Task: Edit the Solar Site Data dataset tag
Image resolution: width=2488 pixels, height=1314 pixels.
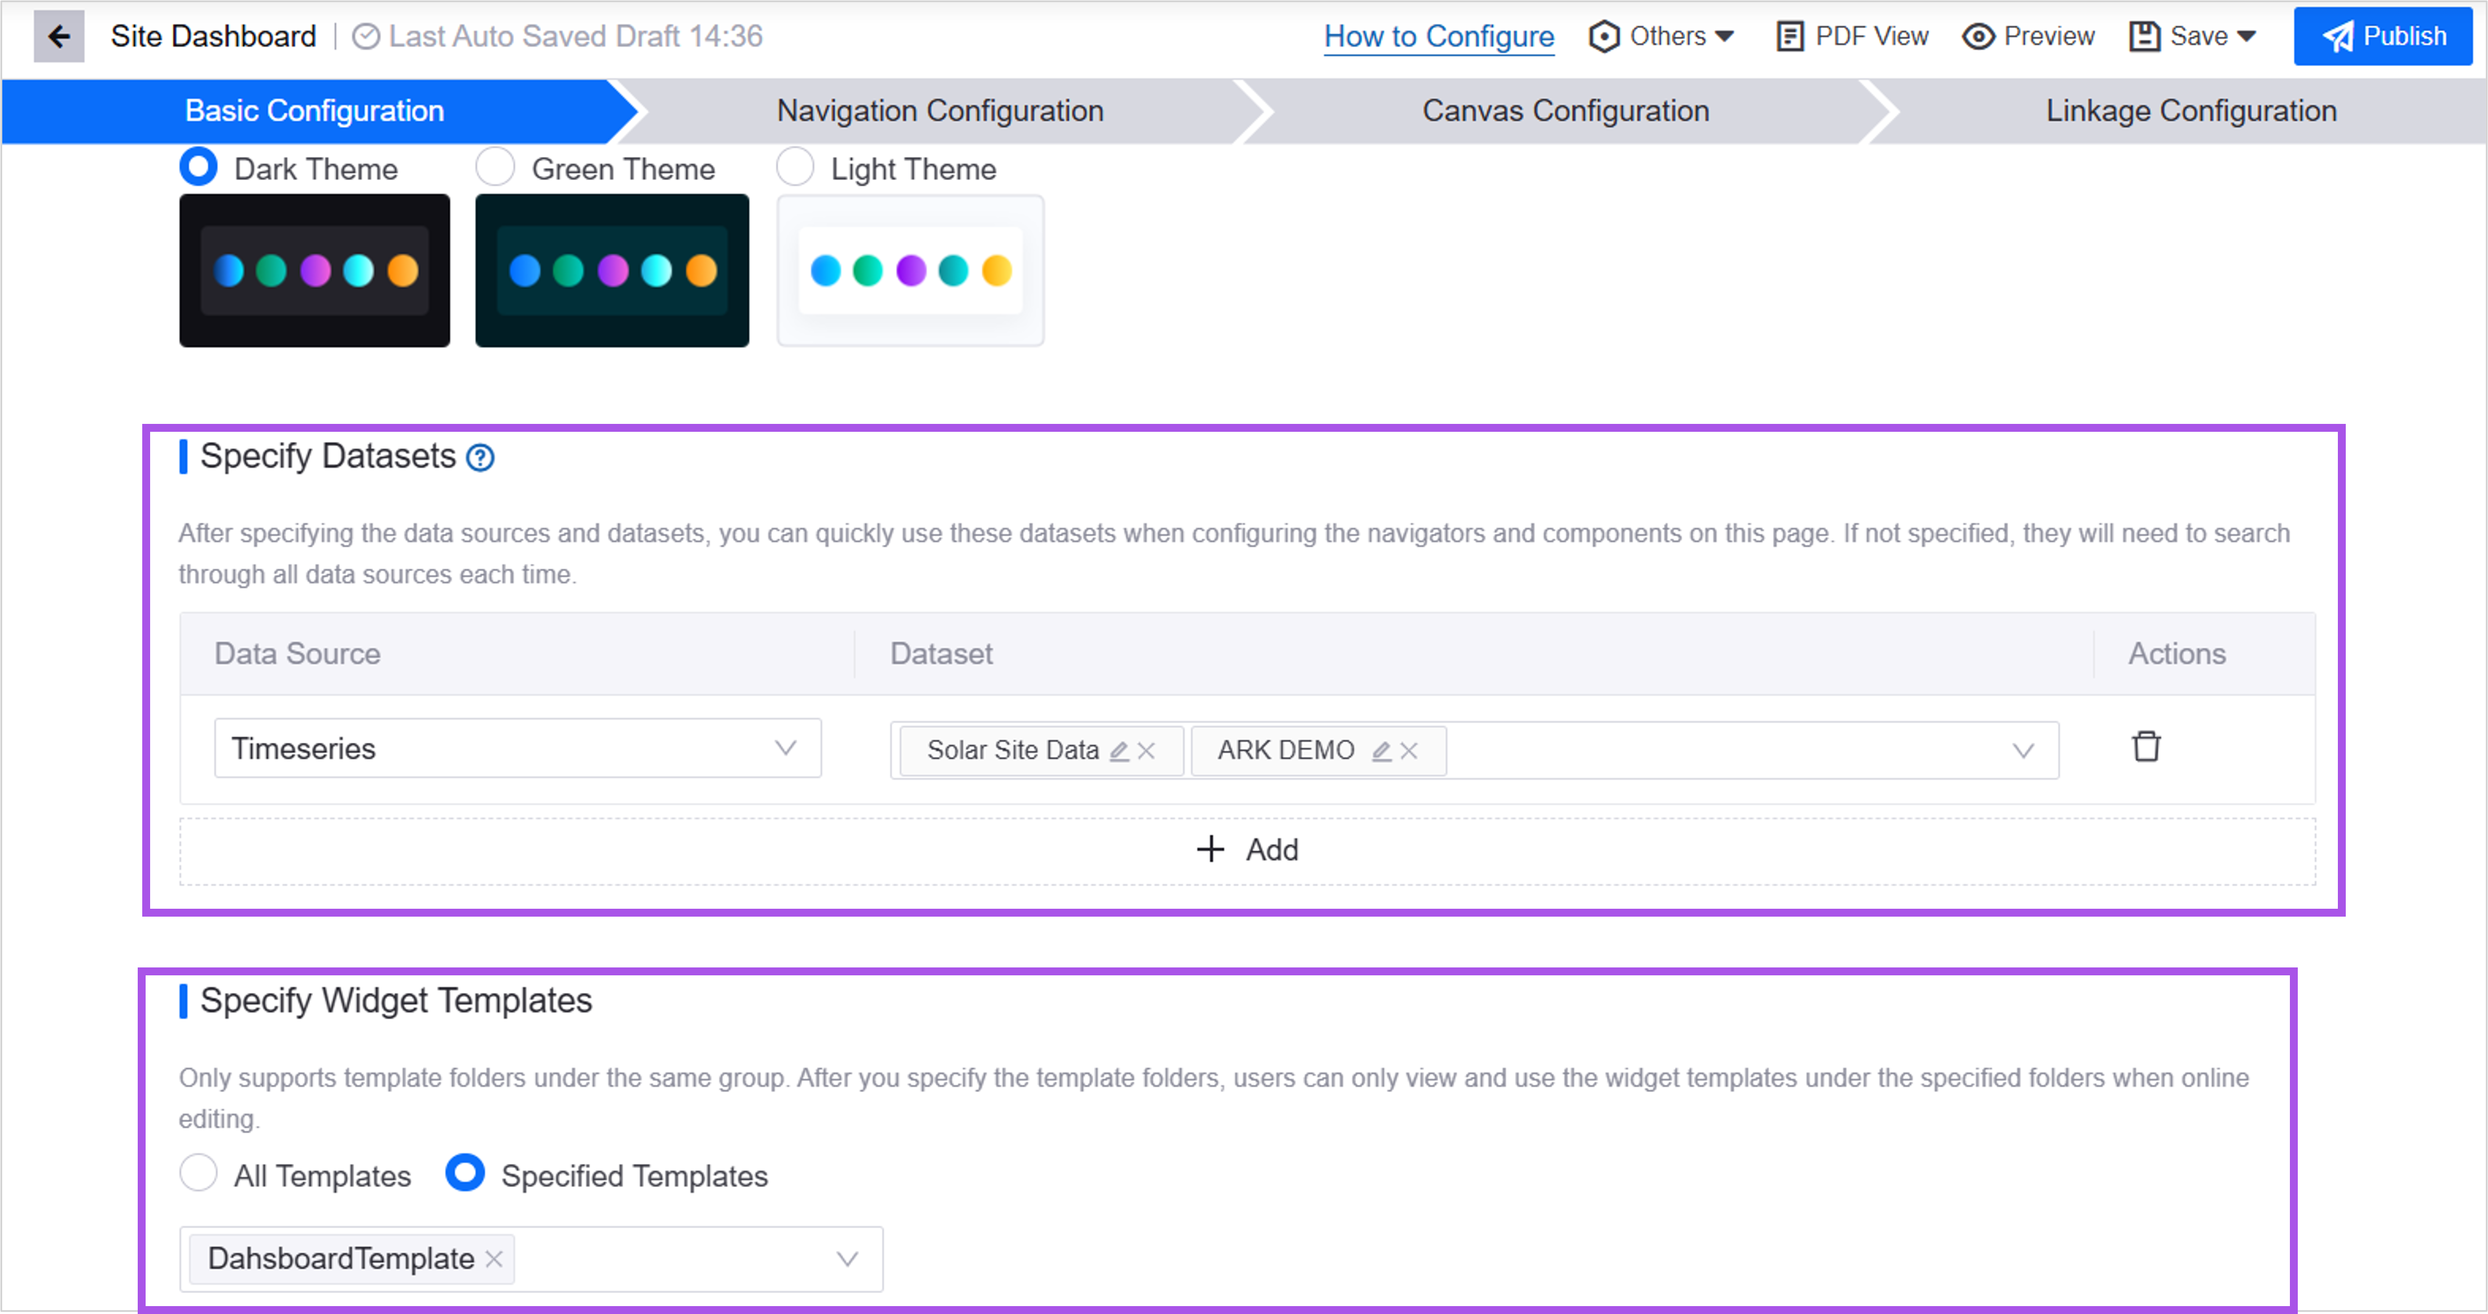Action: (x=1119, y=751)
